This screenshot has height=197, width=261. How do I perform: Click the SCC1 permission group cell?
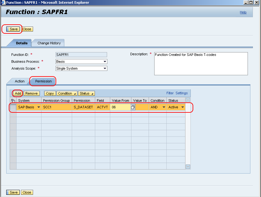click(57, 107)
